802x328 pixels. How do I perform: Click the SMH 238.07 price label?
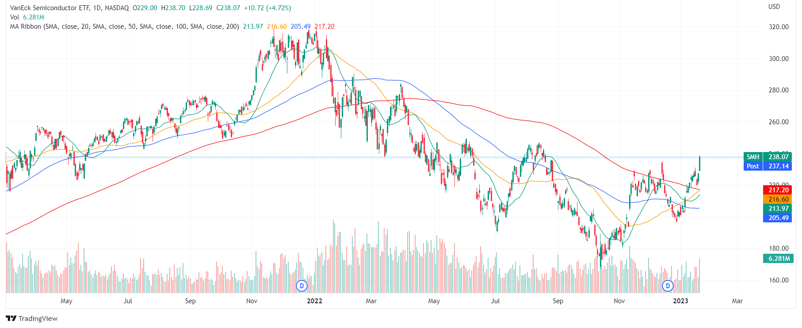tap(768, 157)
